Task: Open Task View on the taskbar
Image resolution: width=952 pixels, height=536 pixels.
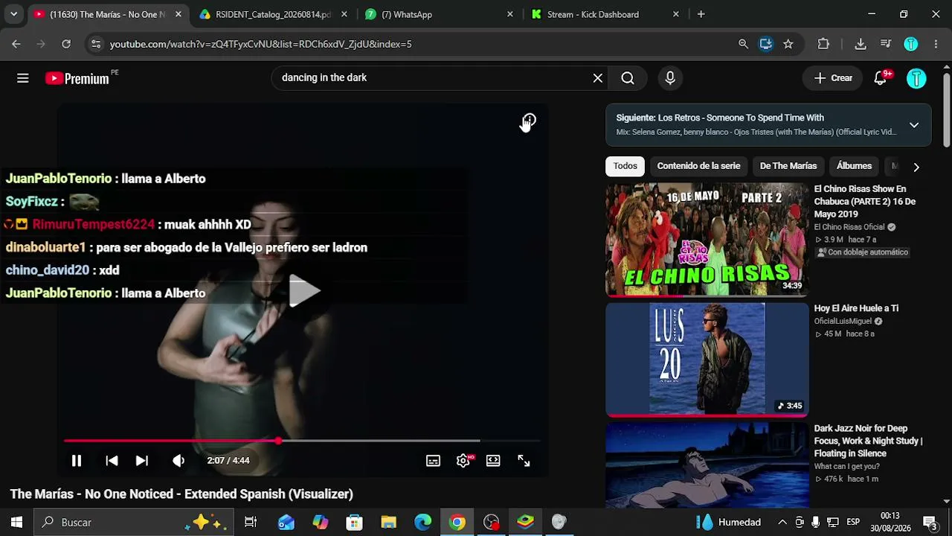Action: (251, 522)
